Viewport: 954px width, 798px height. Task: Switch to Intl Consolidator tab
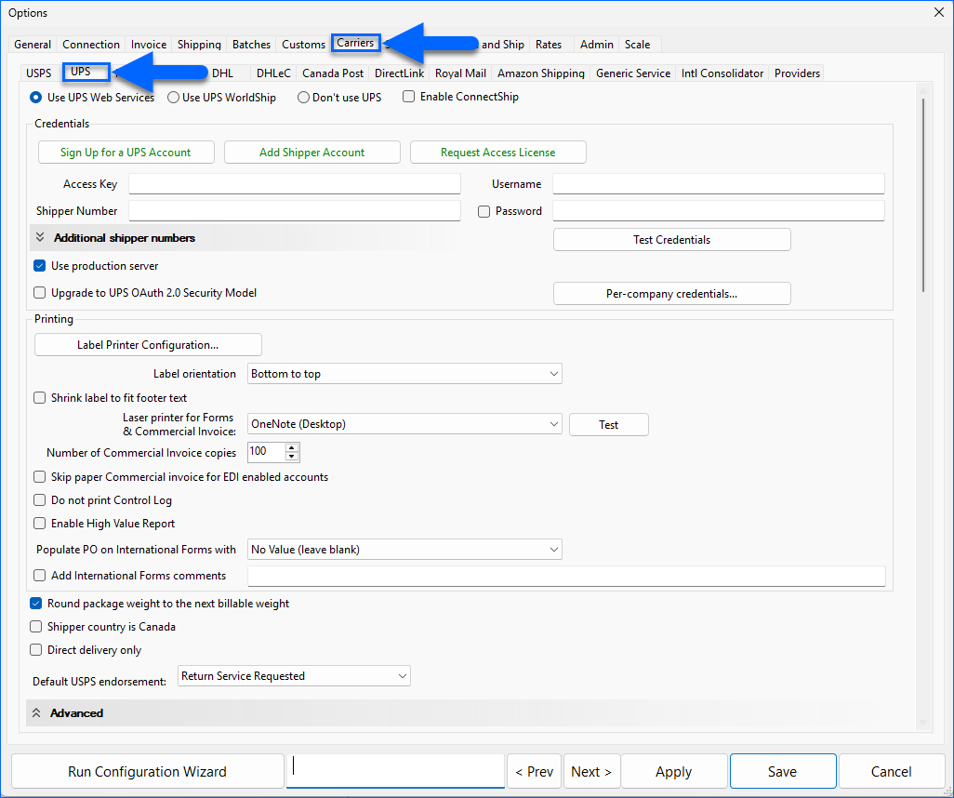click(x=722, y=73)
